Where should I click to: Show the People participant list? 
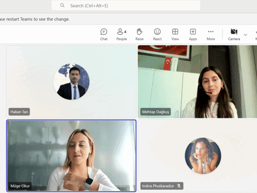pyautogui.click(x=122, y=34)
